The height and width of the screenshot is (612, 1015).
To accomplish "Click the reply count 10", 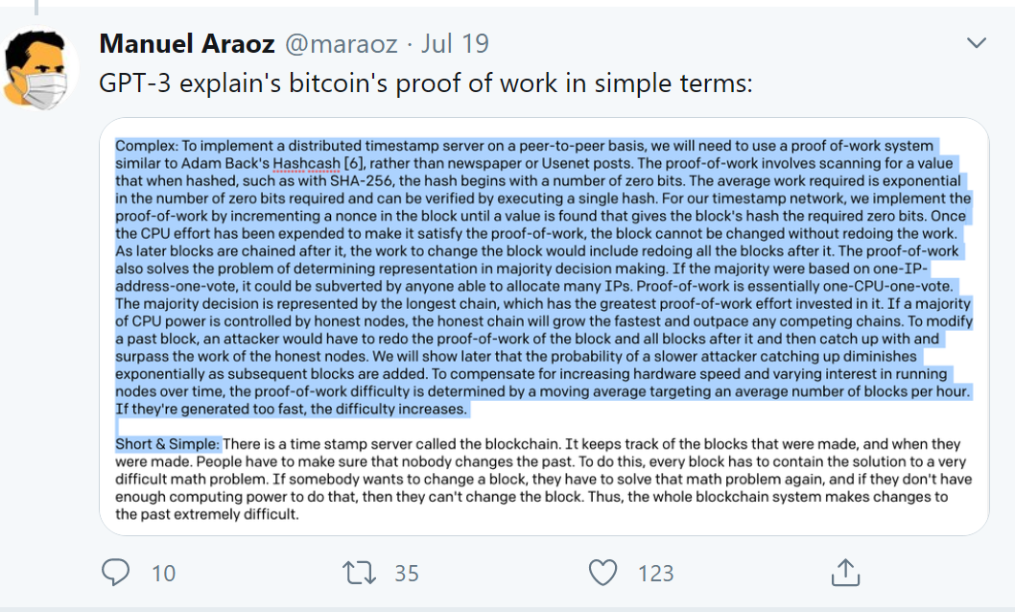I will point(163,574).
